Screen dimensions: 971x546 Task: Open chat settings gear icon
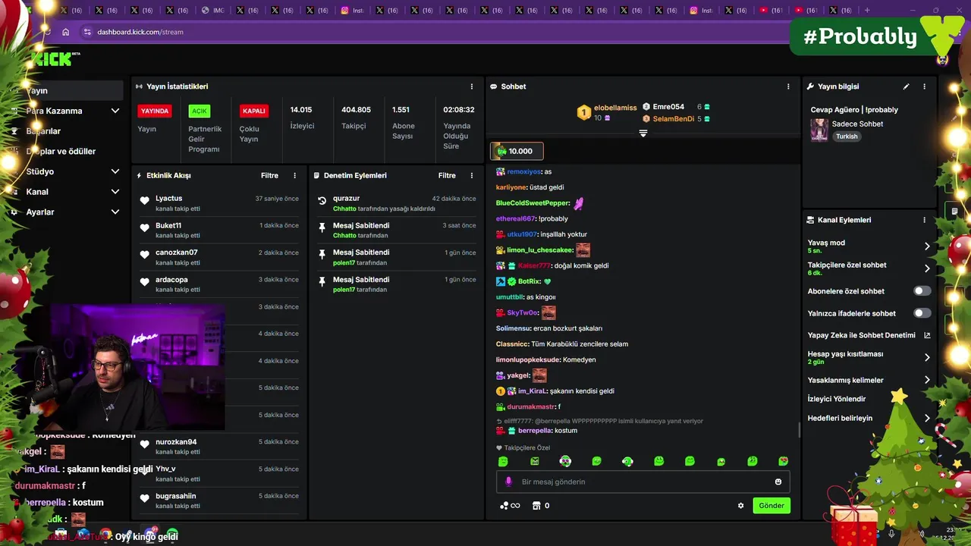coord(741,506)
